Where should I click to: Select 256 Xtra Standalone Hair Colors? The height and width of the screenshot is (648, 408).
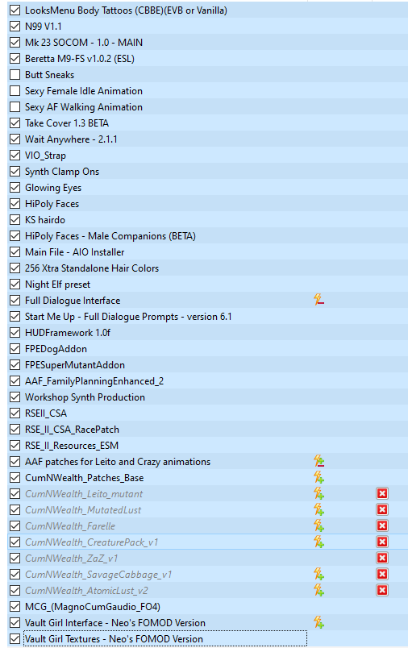(92, 268)
